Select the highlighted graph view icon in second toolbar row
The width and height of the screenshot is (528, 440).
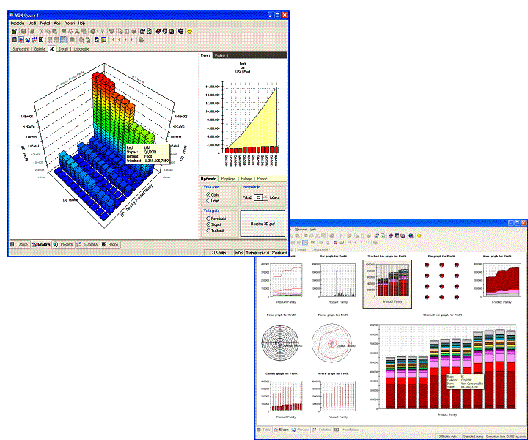coord(21,40)
